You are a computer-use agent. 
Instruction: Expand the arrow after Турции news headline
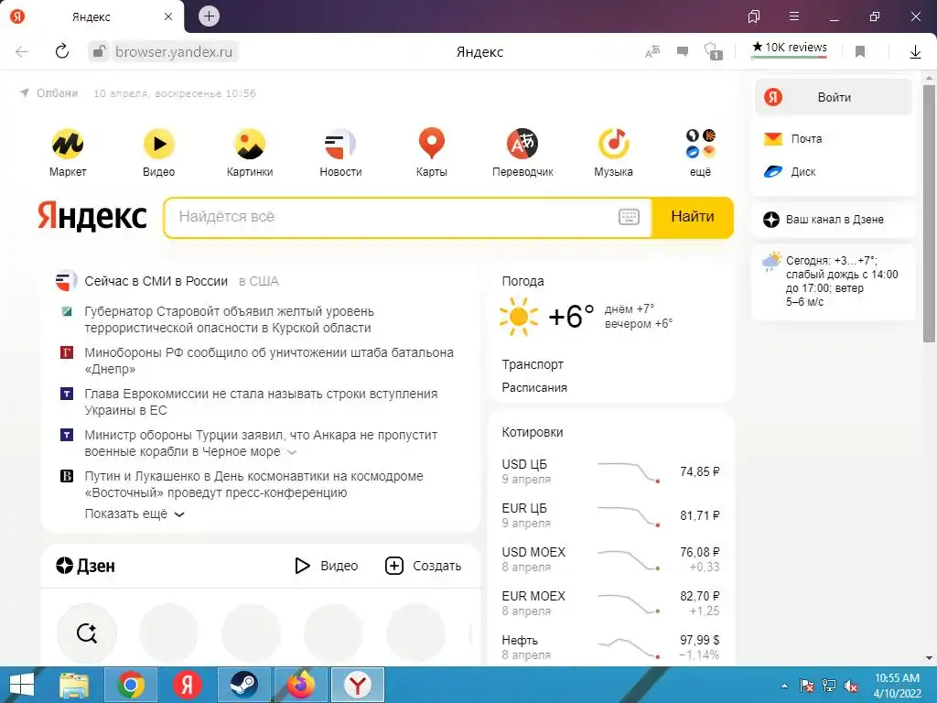click(x=292, y=452)
